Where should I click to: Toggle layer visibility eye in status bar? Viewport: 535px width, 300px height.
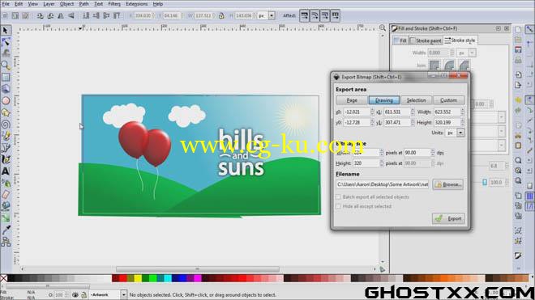tap(75, 295)
